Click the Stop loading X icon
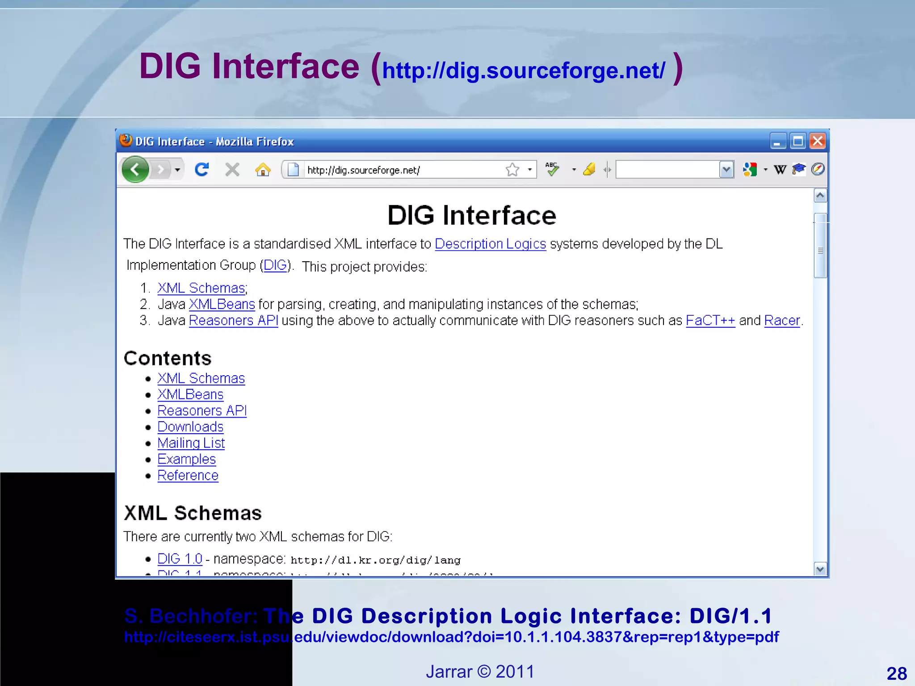 pos(232,170)
